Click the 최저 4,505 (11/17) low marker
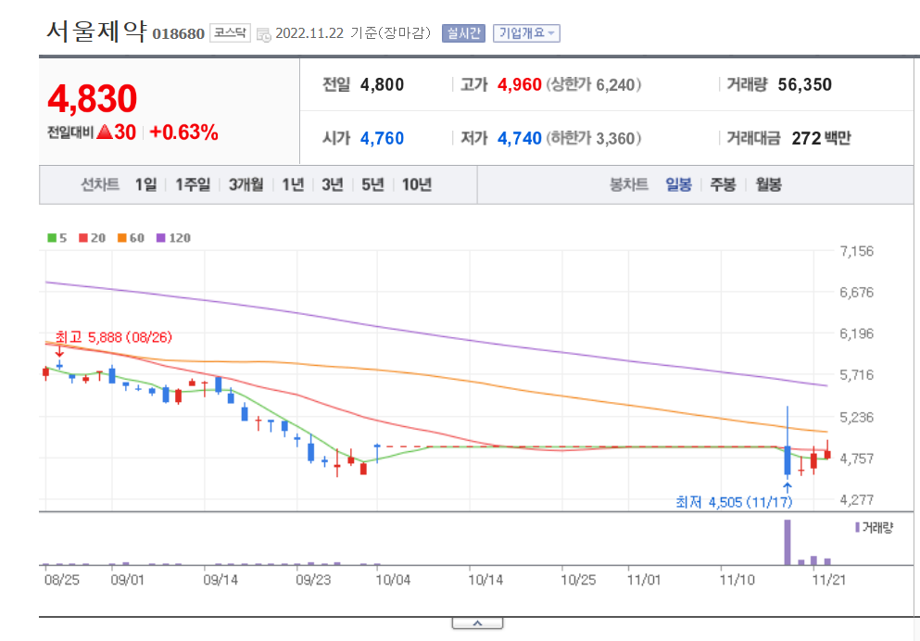 point(734,502)
